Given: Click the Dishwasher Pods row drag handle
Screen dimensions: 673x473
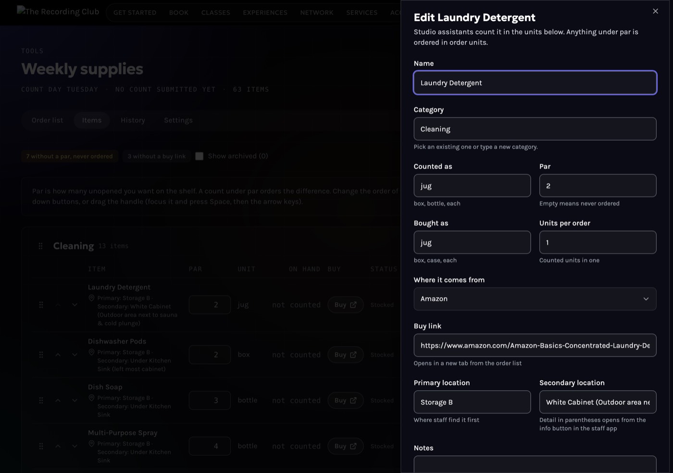Looking at the screenshot, I should pos(41,355).
